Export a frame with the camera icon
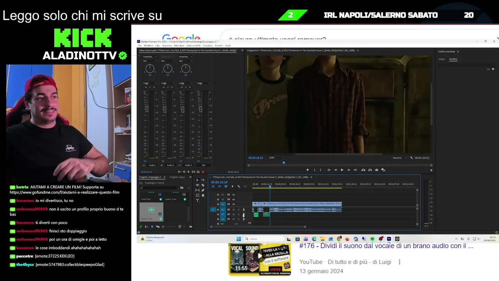The image size is (499, 281). click(377, 170)
